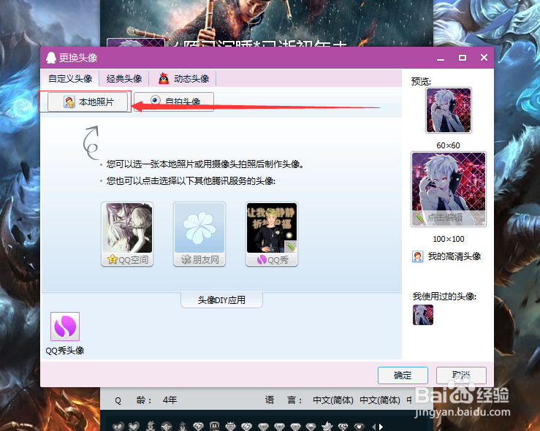Click the text 您可以选一张本地照片或用摄像头拍照后制作头像
This screenshot has height=431, width=540.
[205, 164]
